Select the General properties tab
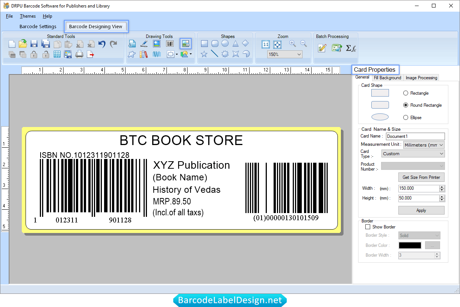 tap(362, 77)
